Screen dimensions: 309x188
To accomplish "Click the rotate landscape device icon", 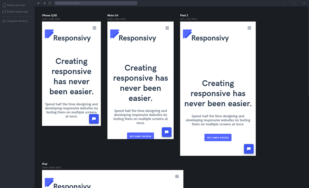I will click(x=4, y=12).
